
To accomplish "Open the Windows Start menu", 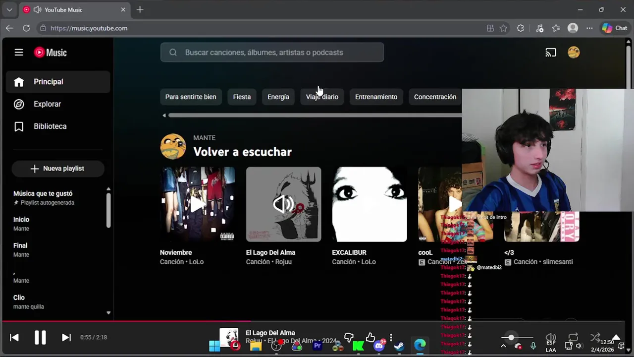I will [x=214, y=346].
